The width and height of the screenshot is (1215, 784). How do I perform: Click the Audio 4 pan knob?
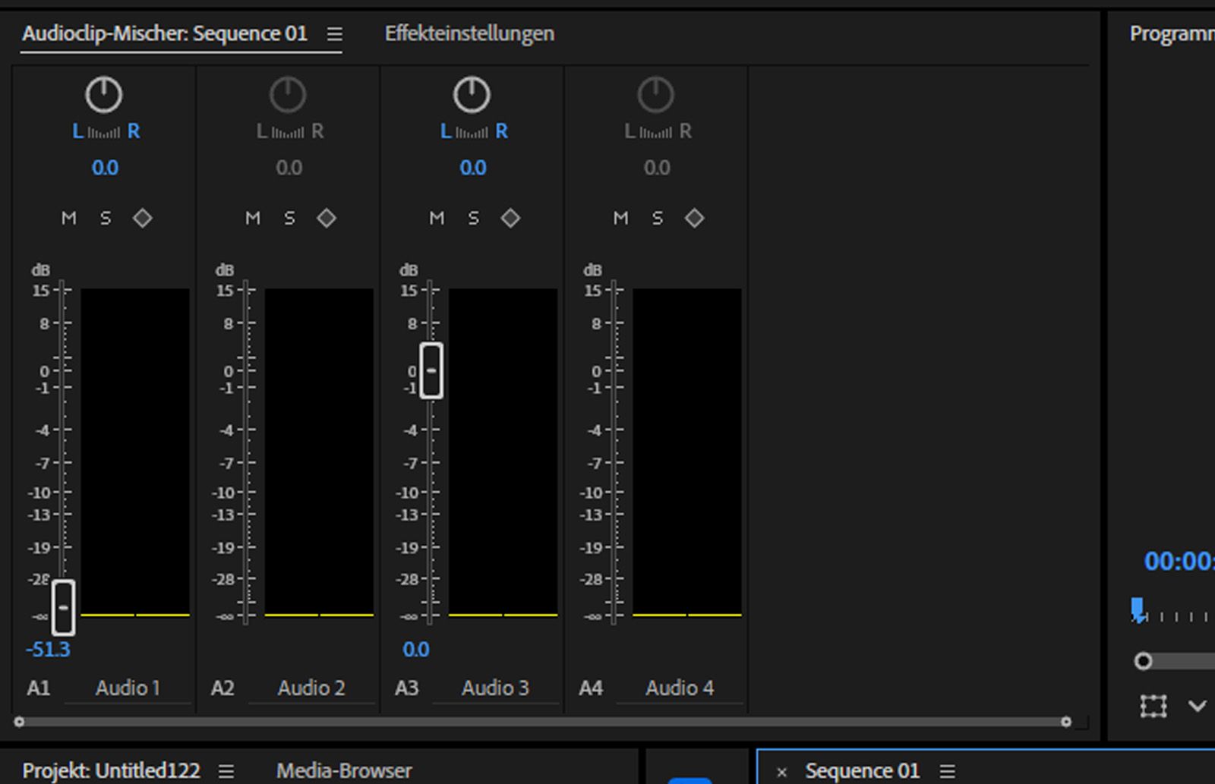coord(655,95)
